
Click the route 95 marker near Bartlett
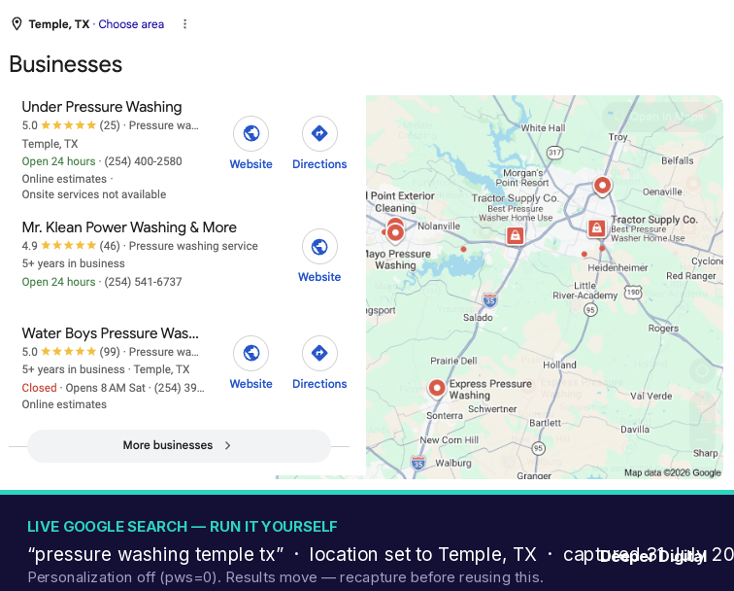538,448
